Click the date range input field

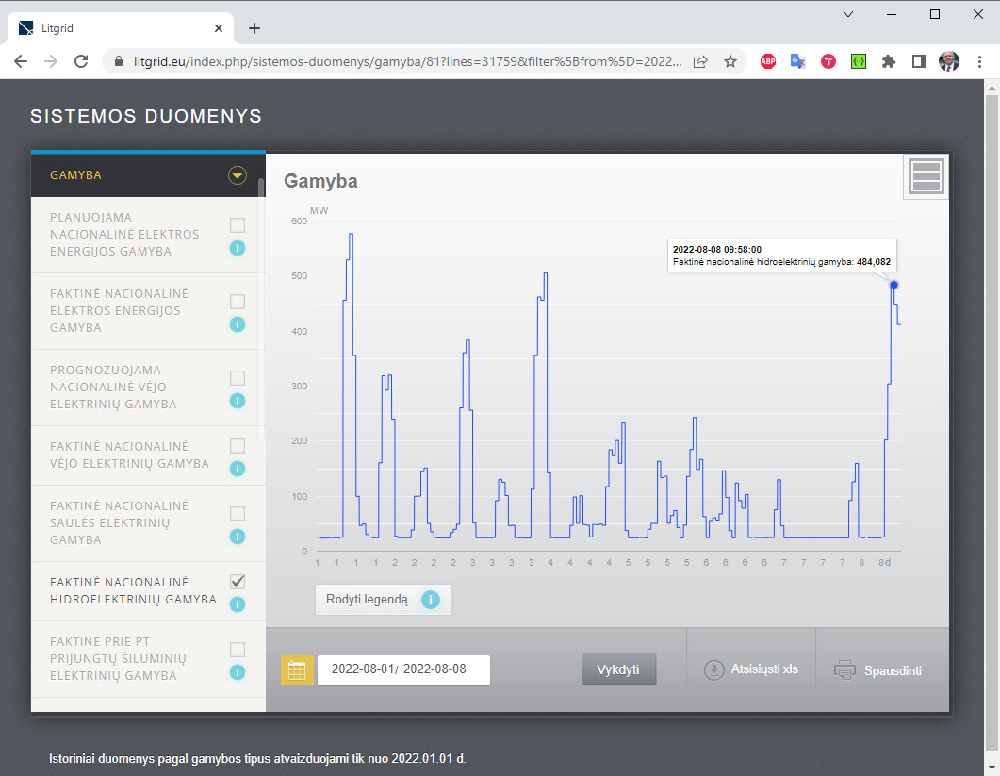pos(403,669)
